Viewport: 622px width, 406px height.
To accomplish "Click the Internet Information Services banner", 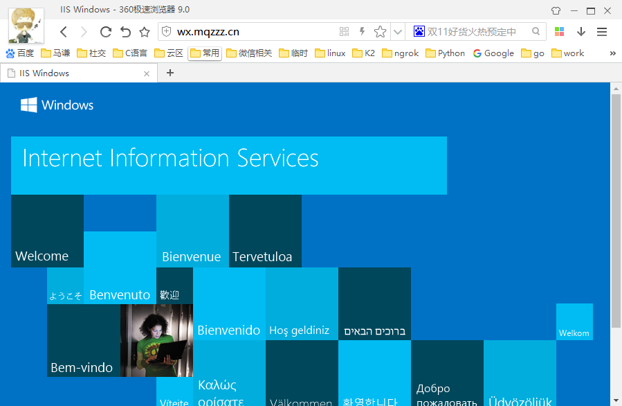I will click(x=229, y=166).
